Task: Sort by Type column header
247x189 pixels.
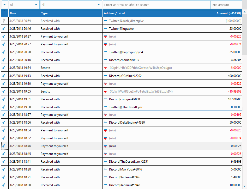Action: pos(71,13)
